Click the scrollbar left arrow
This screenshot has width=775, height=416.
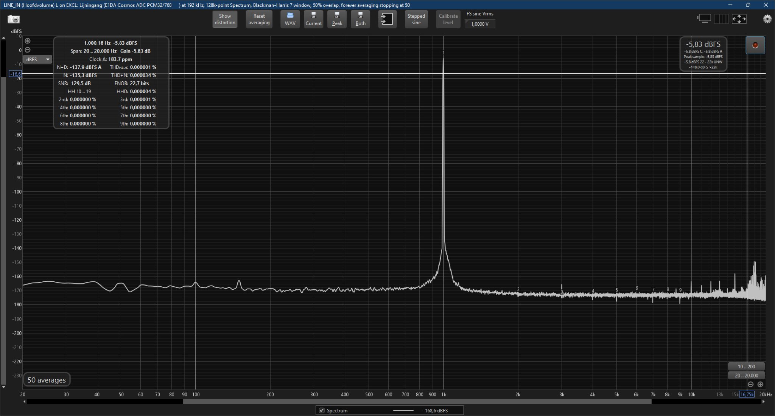pyautogui.click(x=25, y=401)
